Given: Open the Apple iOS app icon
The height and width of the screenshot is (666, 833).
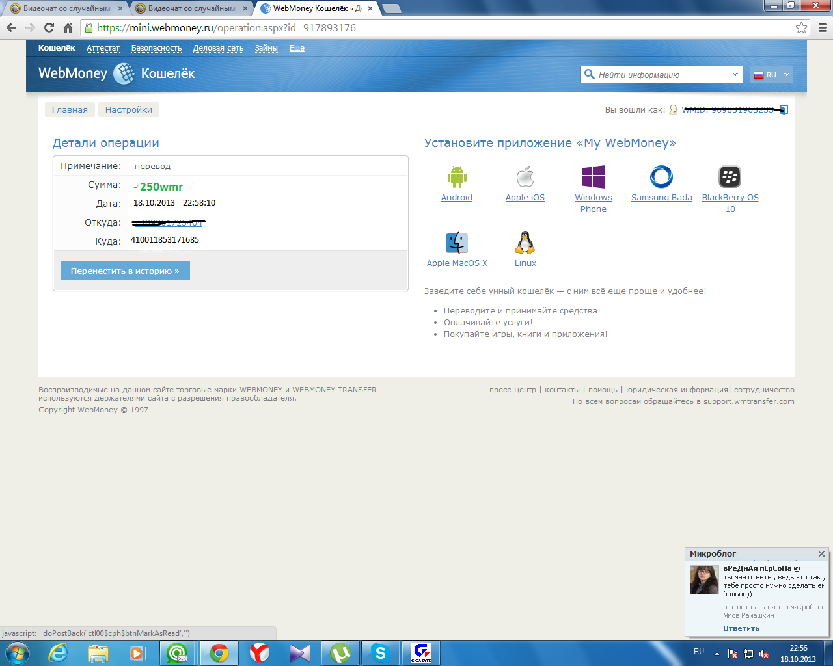Looking at the screenshot, I should click(525, 177).
